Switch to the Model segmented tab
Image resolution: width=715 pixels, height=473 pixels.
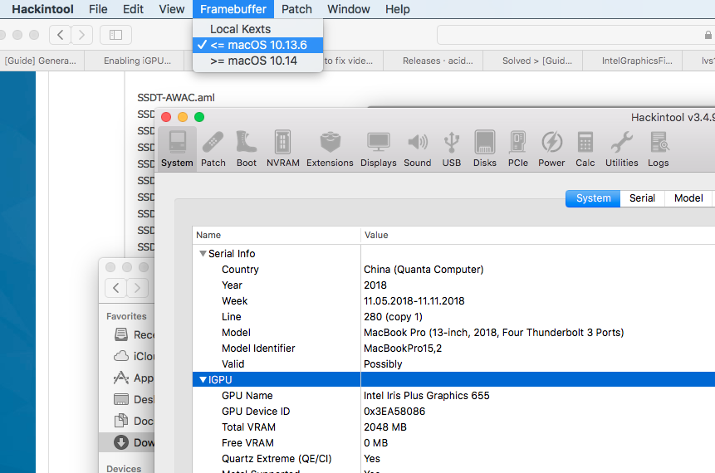[688, 198]
